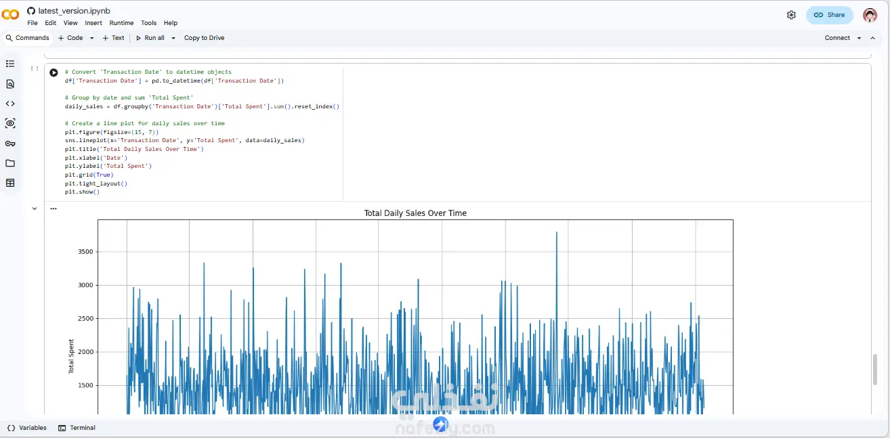
Task: Click the vertical scrollbar thumb
Action: (x=874, y=369)
